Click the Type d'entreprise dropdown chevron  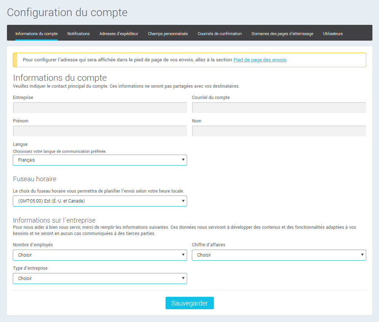click(182, 278)
